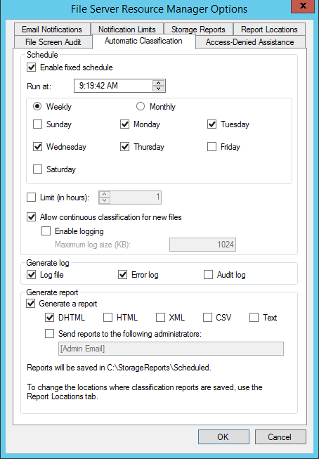Open the Storage Reports tab

[198, 30]
